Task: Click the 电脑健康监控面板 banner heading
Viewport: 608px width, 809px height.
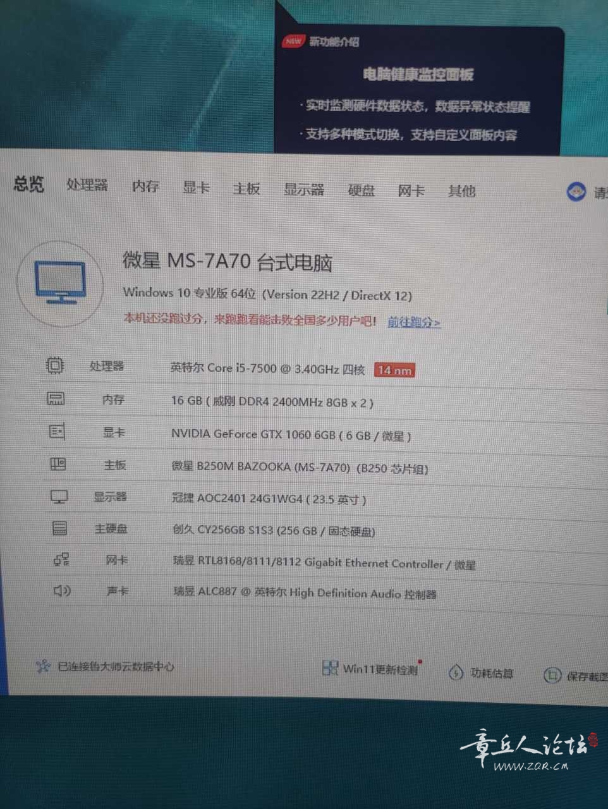Action: pos(418,75)
